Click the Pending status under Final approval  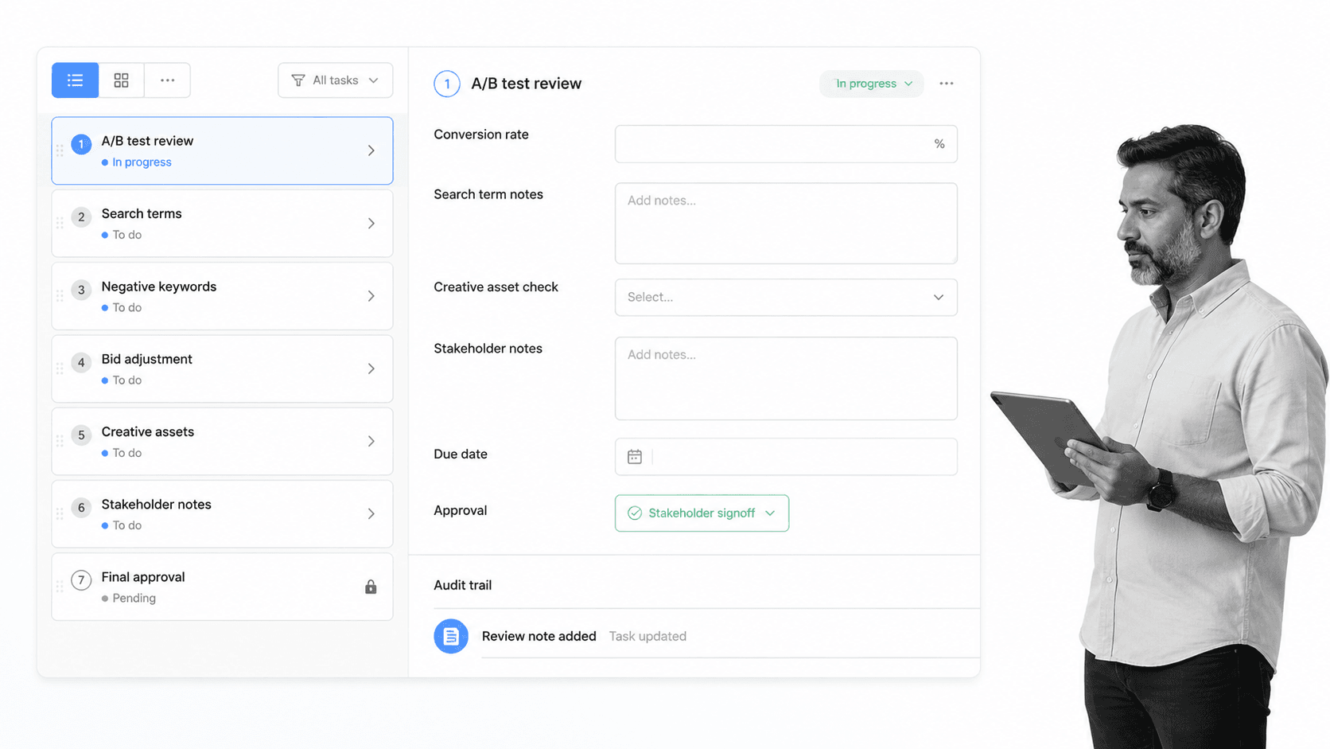tap(134, 599)
